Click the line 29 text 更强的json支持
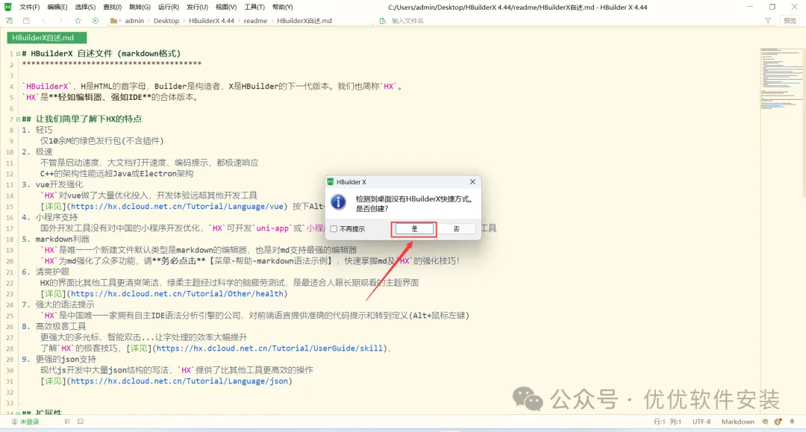806x432 pixels. 66,359
